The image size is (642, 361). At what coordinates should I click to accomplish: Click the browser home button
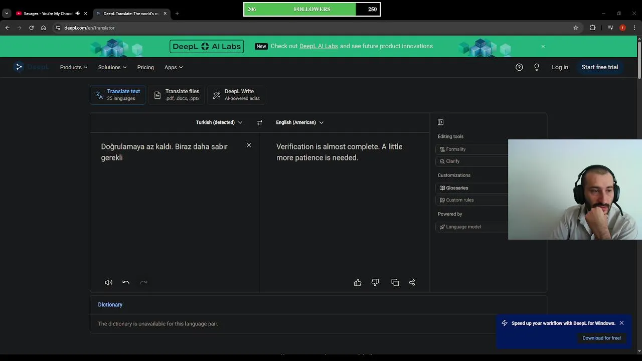click(x=44, y=28)
